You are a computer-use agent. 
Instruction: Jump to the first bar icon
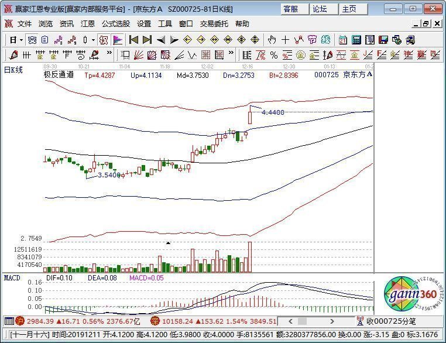point(133,40)
